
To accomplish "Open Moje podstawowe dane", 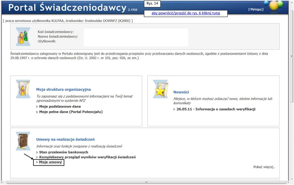I will point(60,106).
